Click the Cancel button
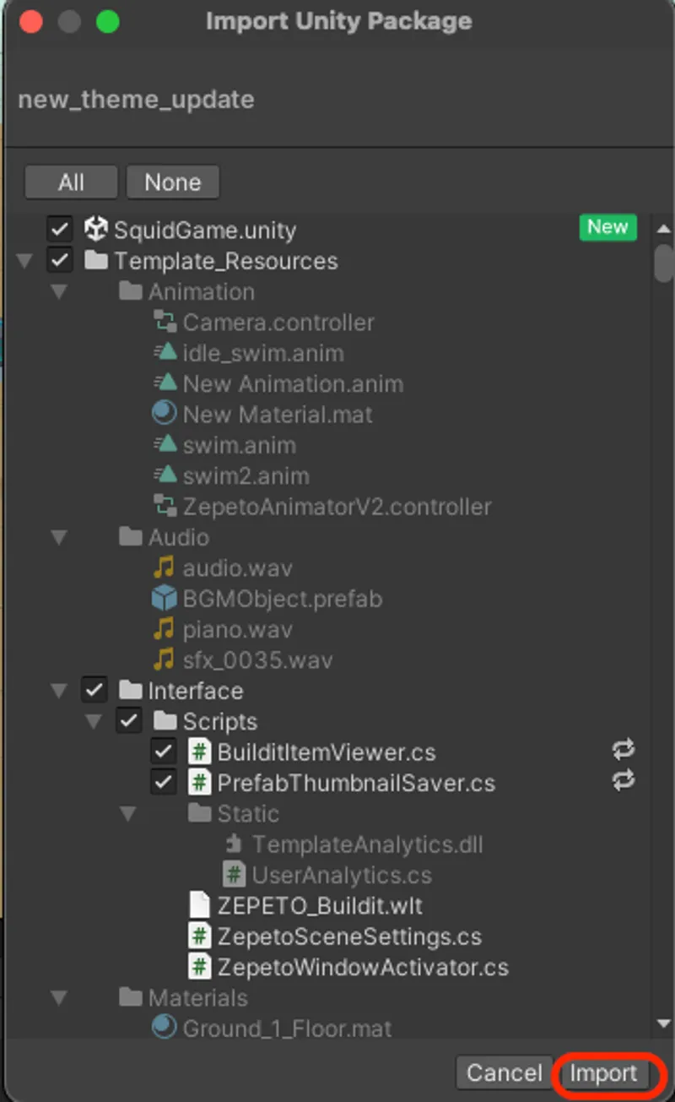 504,1073
